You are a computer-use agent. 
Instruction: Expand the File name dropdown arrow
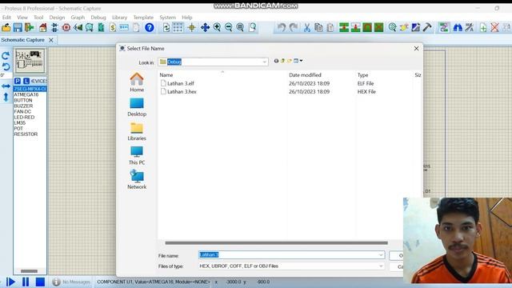pyautogui.click(x=381, y=254)
